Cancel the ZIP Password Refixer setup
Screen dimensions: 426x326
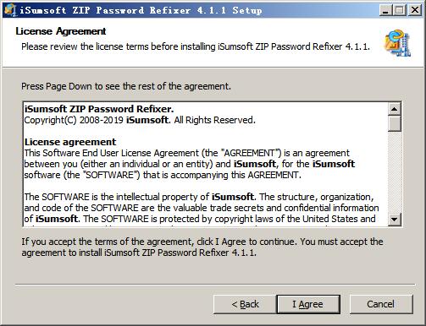(381, 304)
